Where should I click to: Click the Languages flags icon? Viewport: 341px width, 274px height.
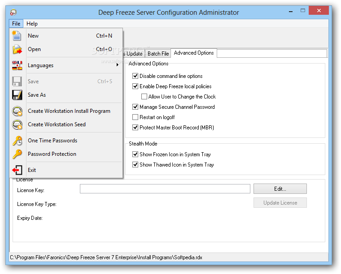17,65
